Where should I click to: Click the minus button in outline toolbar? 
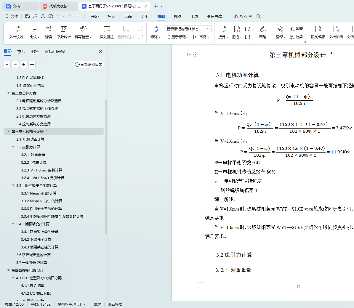coord(32,65)
